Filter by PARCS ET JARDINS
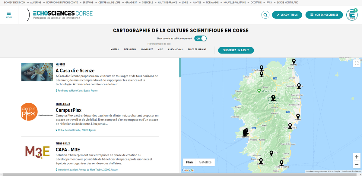 tap(197, 49)
